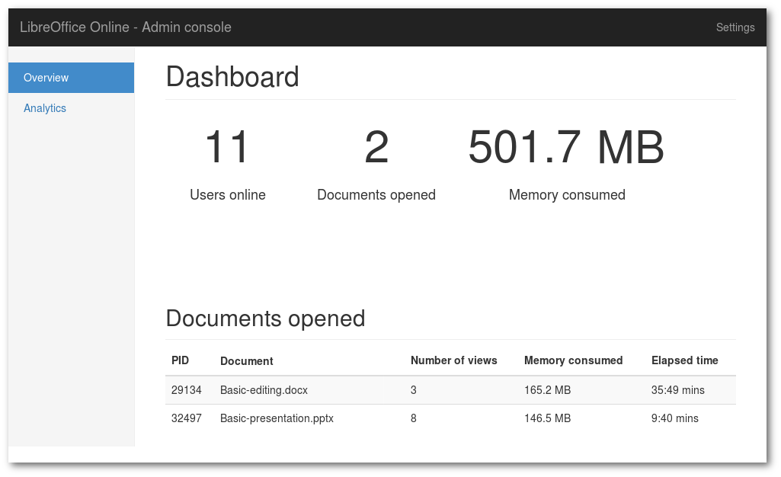Click the 9:40 mins elapsed time cell
Screen dimensions: 781x477
tap(674, 418)
